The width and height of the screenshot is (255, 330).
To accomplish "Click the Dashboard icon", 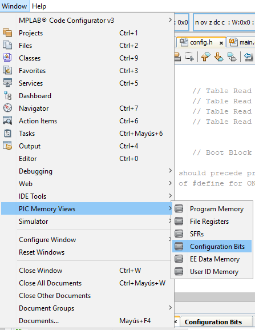I will 7,95.
